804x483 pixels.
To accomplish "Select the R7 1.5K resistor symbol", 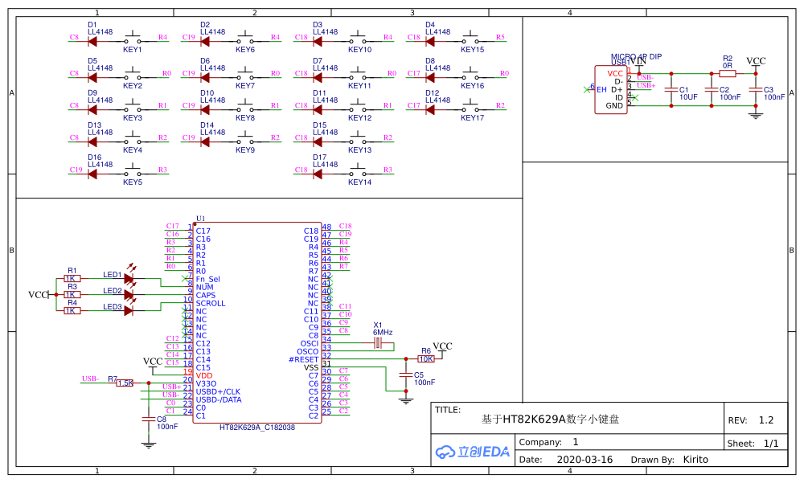I will 125,383.
